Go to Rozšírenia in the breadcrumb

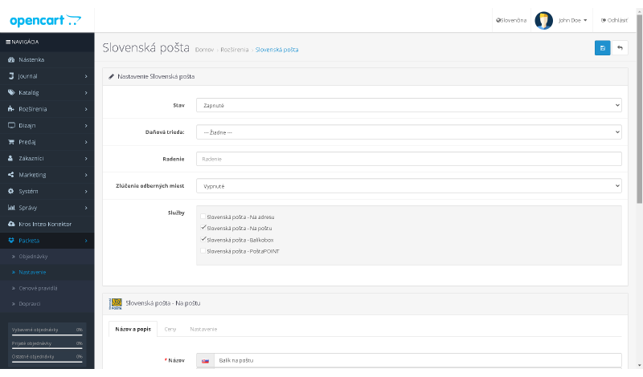[x=234, y=50]
